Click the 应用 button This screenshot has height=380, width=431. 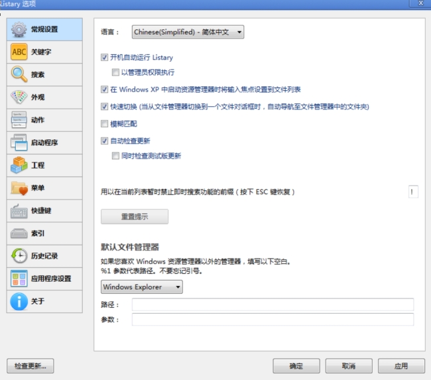(x=401, y=366)
